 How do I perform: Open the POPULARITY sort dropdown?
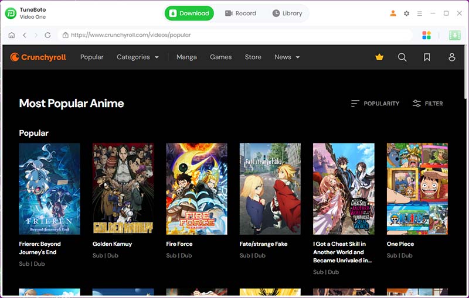[x=375, y=104]
